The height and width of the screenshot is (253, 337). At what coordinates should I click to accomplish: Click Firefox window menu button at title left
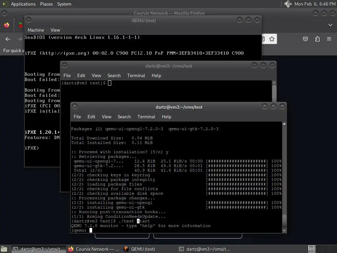click(4, 13)
